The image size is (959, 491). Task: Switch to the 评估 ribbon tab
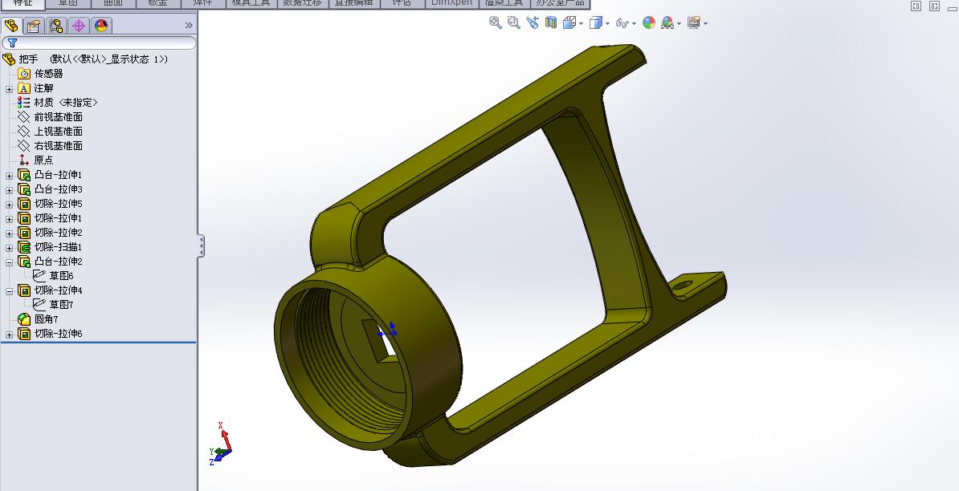pos(402,3)
